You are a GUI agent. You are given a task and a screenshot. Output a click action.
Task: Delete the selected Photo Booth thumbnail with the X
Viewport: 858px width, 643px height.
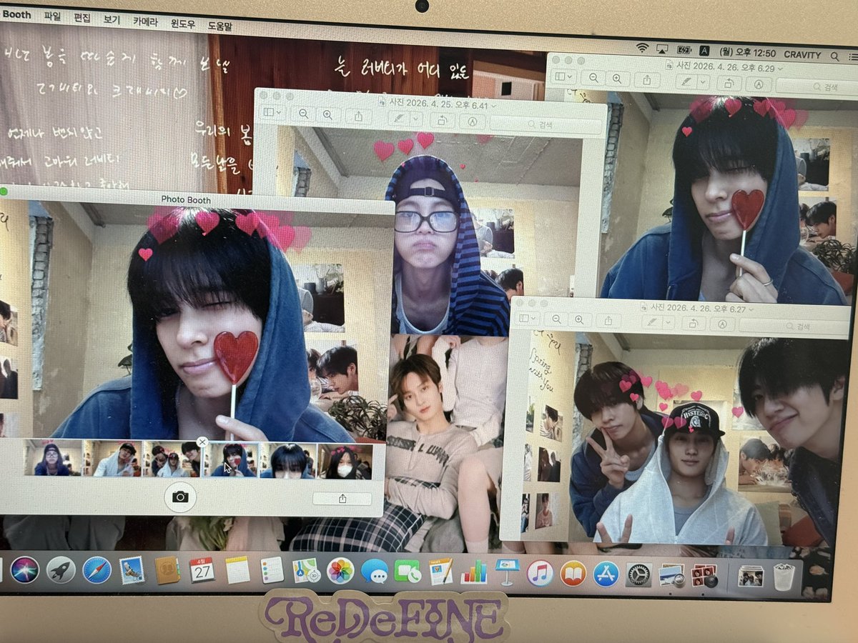tap(202, 442)
